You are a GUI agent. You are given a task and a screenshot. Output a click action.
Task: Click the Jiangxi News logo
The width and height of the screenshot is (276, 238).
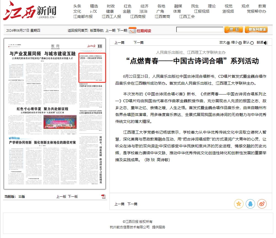pyautogui.click(x=30, y=11)
